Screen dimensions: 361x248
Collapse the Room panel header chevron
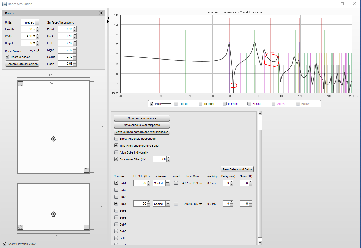point(101,13)
